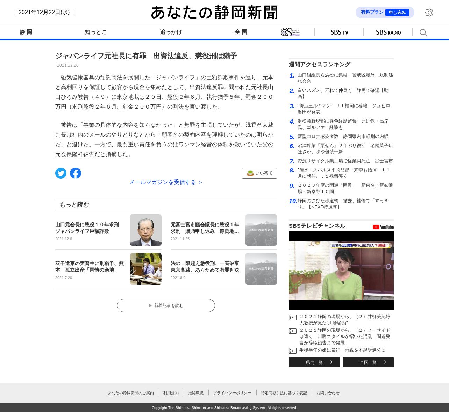The height and width of the screenshot is (412, 449).
Task: Open the 全国 navigation tab
Action: pyautogui.click(x=241, y=32)
